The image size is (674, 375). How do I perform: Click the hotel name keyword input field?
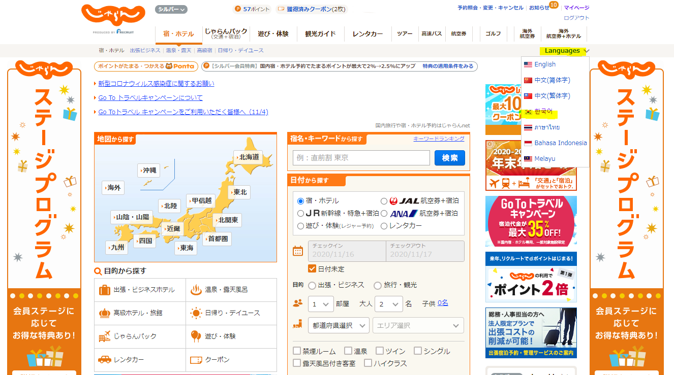click(361, 158)
